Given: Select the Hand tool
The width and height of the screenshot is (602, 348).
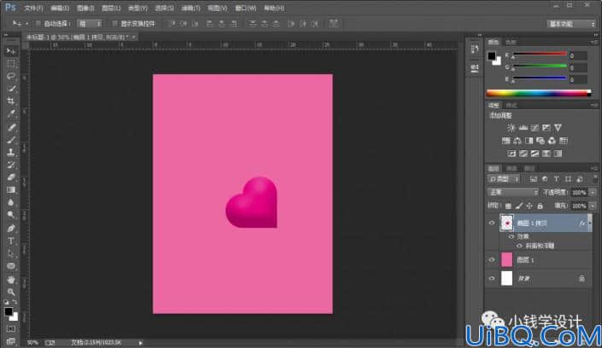Looking at the screenshot, I should point(11,279).
